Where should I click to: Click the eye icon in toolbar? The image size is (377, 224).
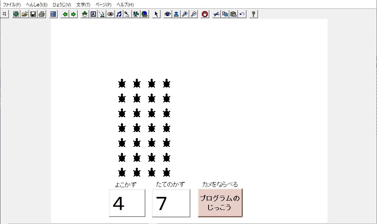(x=168, y=14)
